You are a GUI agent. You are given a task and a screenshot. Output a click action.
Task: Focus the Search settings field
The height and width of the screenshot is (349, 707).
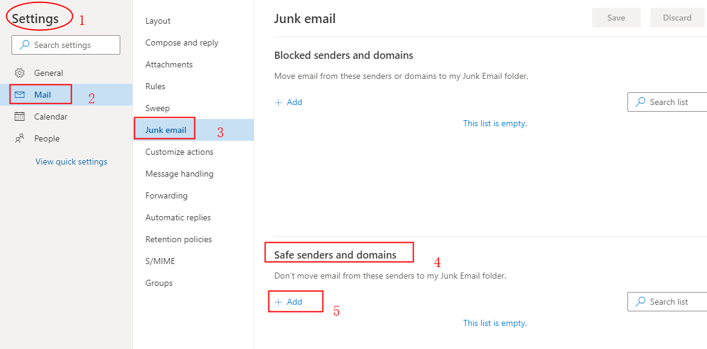66,45
